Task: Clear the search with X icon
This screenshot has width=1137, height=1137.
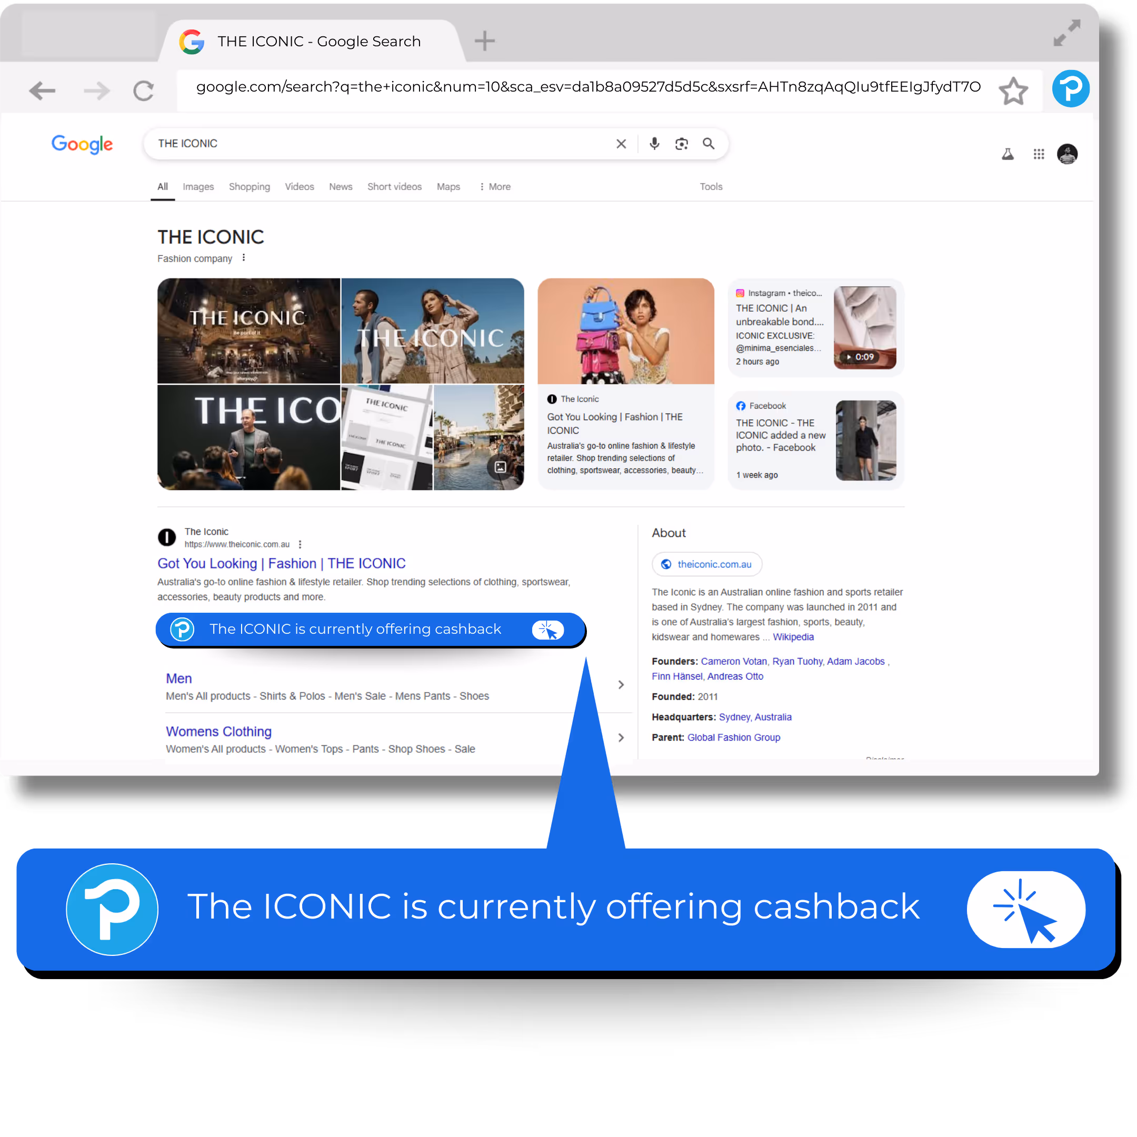Action: 621,144
